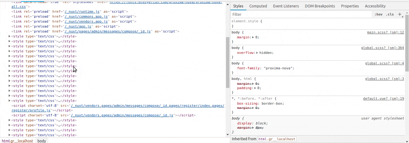Open the Accessibility tab
Image resolution: width=409 pixels, height=143 pixels.
coord(375,6)
